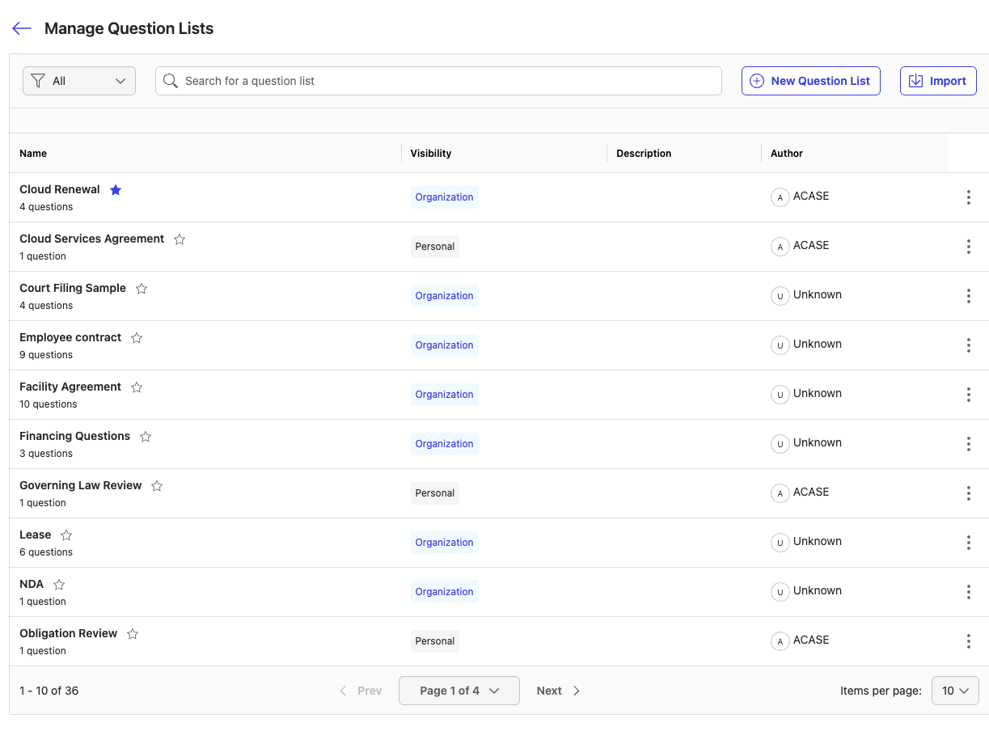Viewport: 989px width, 744px height.
Task: Mark the NDA list as favorite
Action: coord(59,585)
